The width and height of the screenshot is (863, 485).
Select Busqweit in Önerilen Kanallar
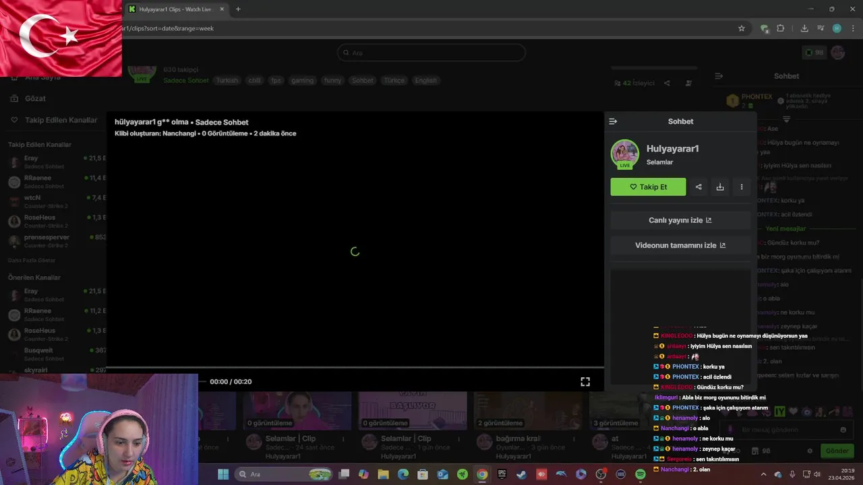(x=57, y=354)
